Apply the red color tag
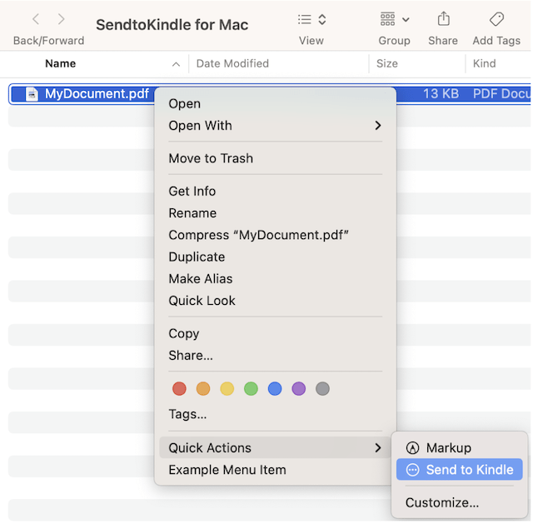Image resolution: width=533 pixels, height=524 pixels. pyautogui.click(x=179, y=389)
